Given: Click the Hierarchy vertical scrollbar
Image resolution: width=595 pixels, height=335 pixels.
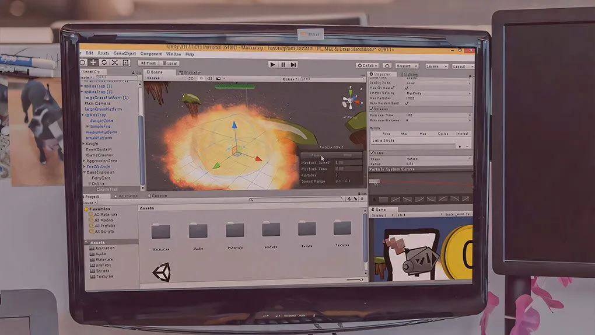Looking at the screenshot, I should 142,149.
